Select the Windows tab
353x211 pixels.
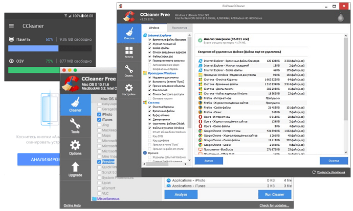point(154,28)
